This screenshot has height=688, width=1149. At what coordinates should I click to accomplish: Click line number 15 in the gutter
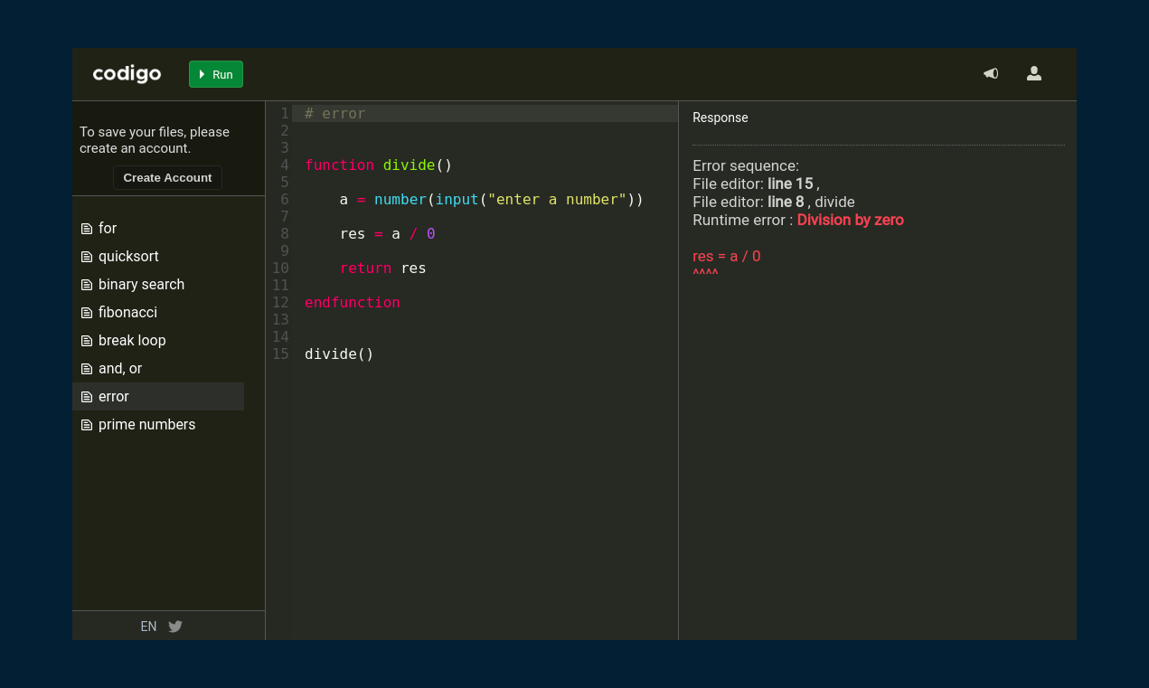[x=280, y=353]
